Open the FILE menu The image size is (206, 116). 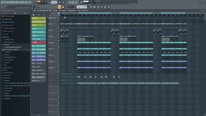click(2, 2)
